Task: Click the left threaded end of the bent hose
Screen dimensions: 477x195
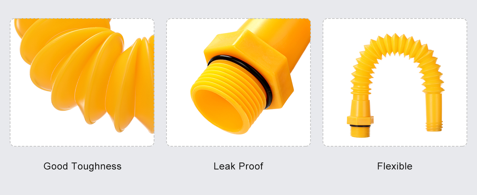Action: [360, 132]
